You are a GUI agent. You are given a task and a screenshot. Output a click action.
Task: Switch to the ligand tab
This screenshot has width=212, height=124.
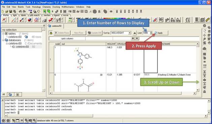click(57, 15)
